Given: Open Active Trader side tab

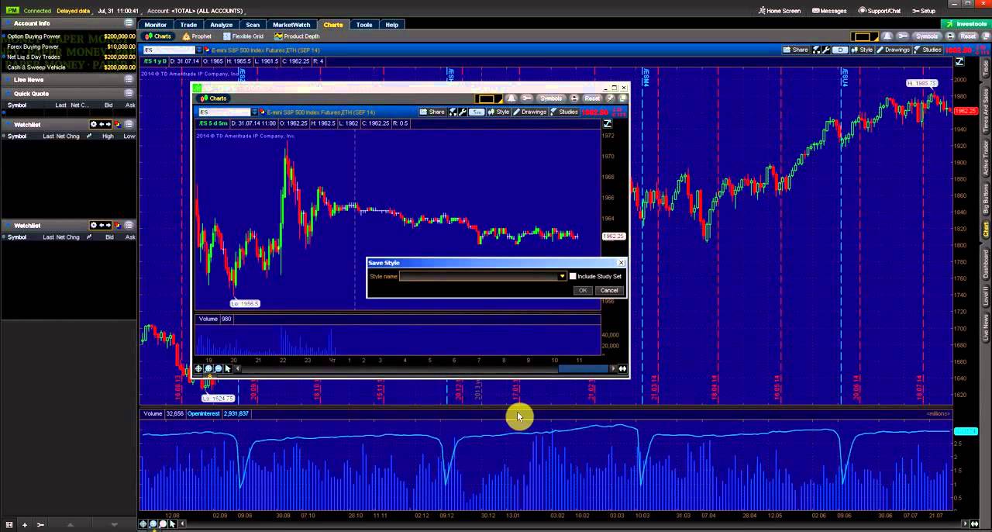Looking at the screenshot, I should [x=986, y=157].
